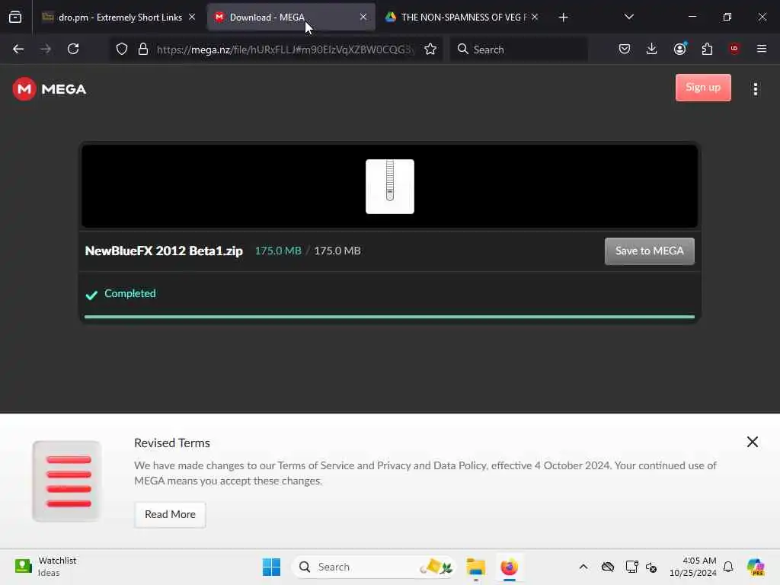This screenshot has height=585, width=780.
Task: Open the tracking protection shield panel
Action: coord(122,49)
